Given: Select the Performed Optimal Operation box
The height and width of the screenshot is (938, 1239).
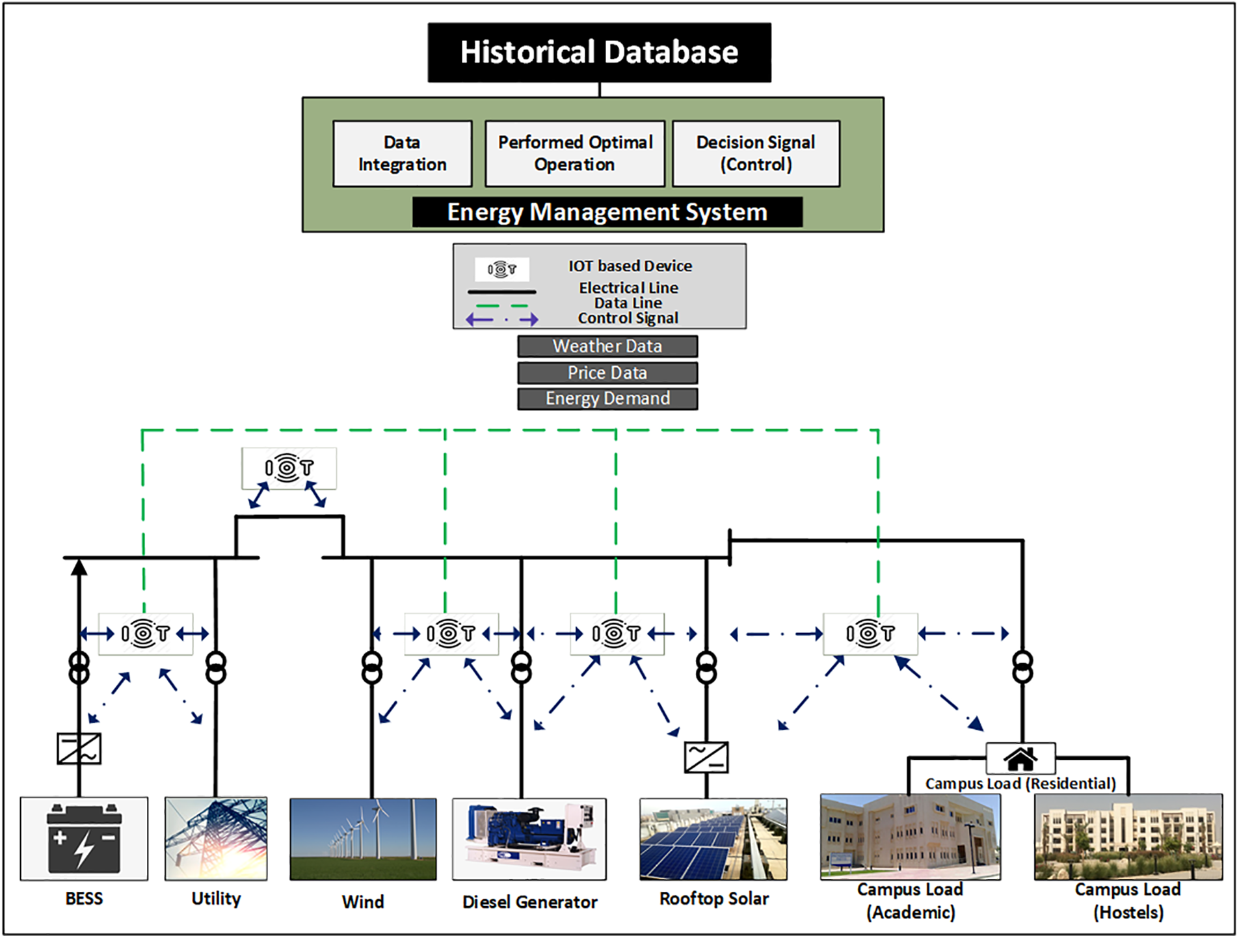Looking at the screenshot, I should pyautogui.click(x=575, y=154).
